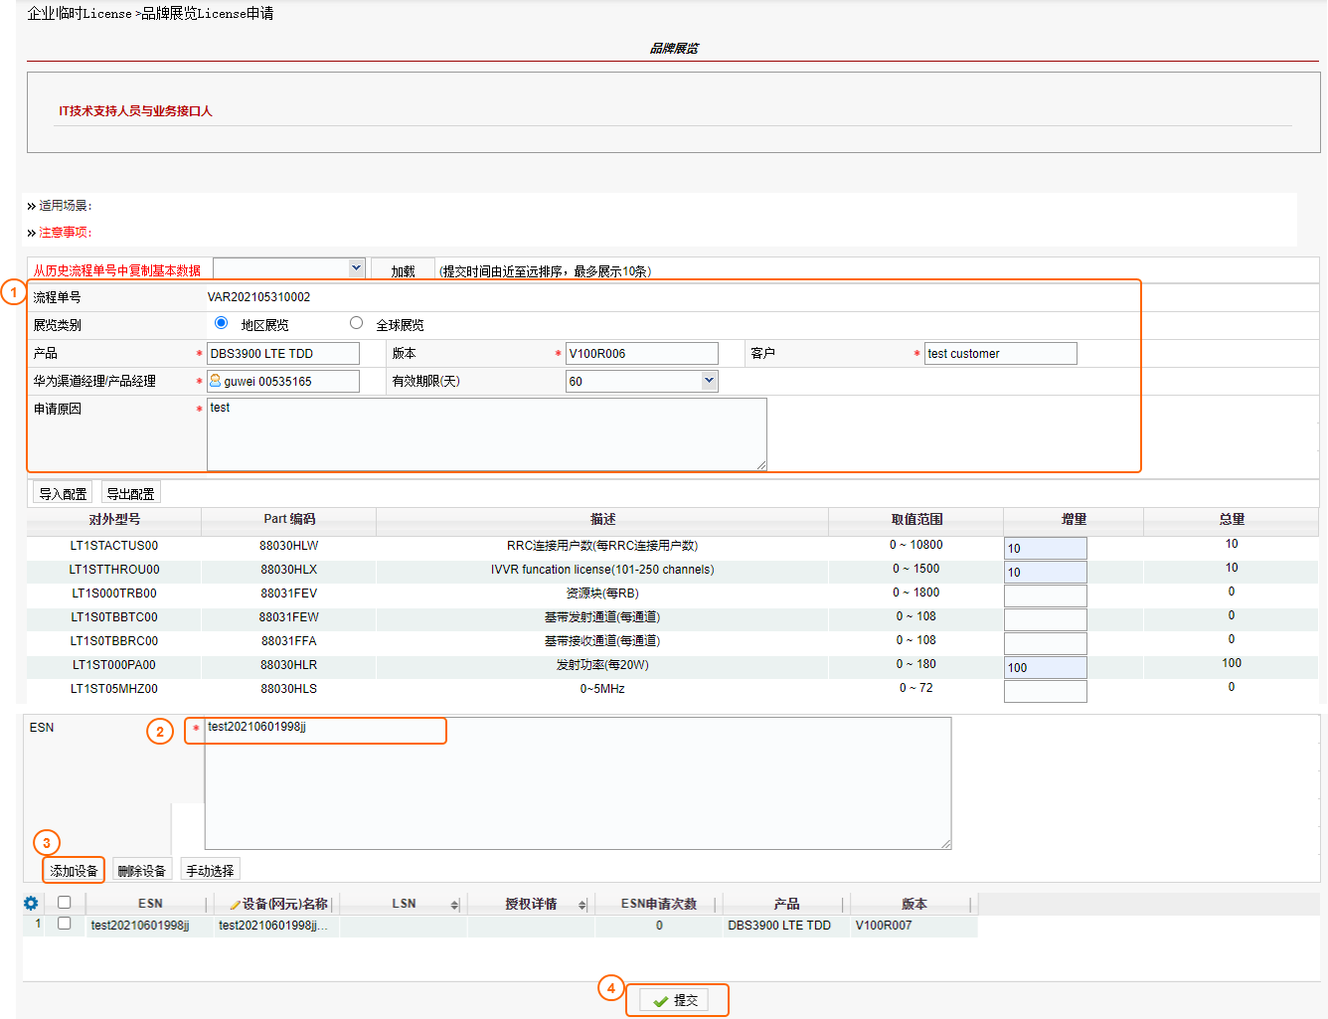
Task: Click the 0 ~ 10800 range cell
Action: point(916,545)
